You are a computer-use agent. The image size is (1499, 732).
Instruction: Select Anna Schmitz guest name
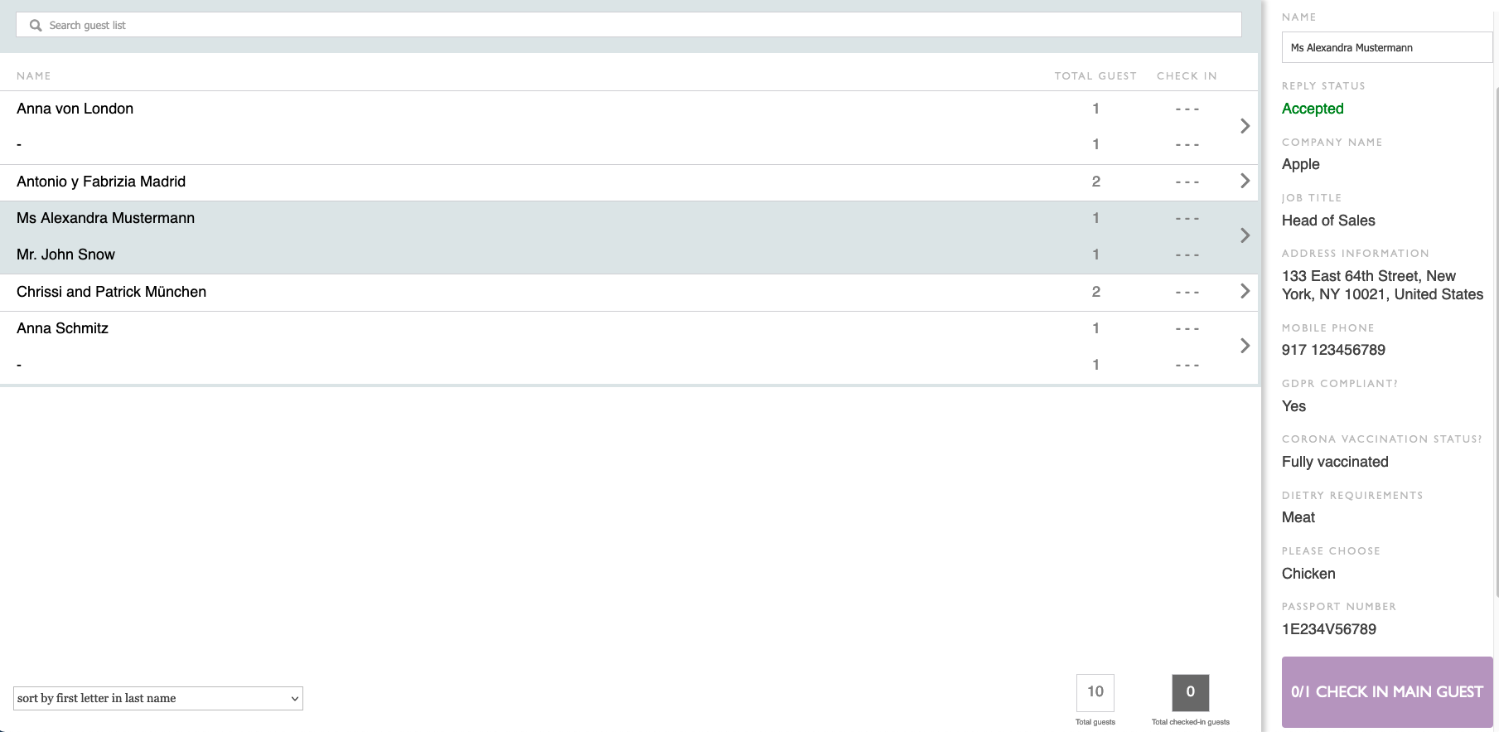tap(63, 328)
